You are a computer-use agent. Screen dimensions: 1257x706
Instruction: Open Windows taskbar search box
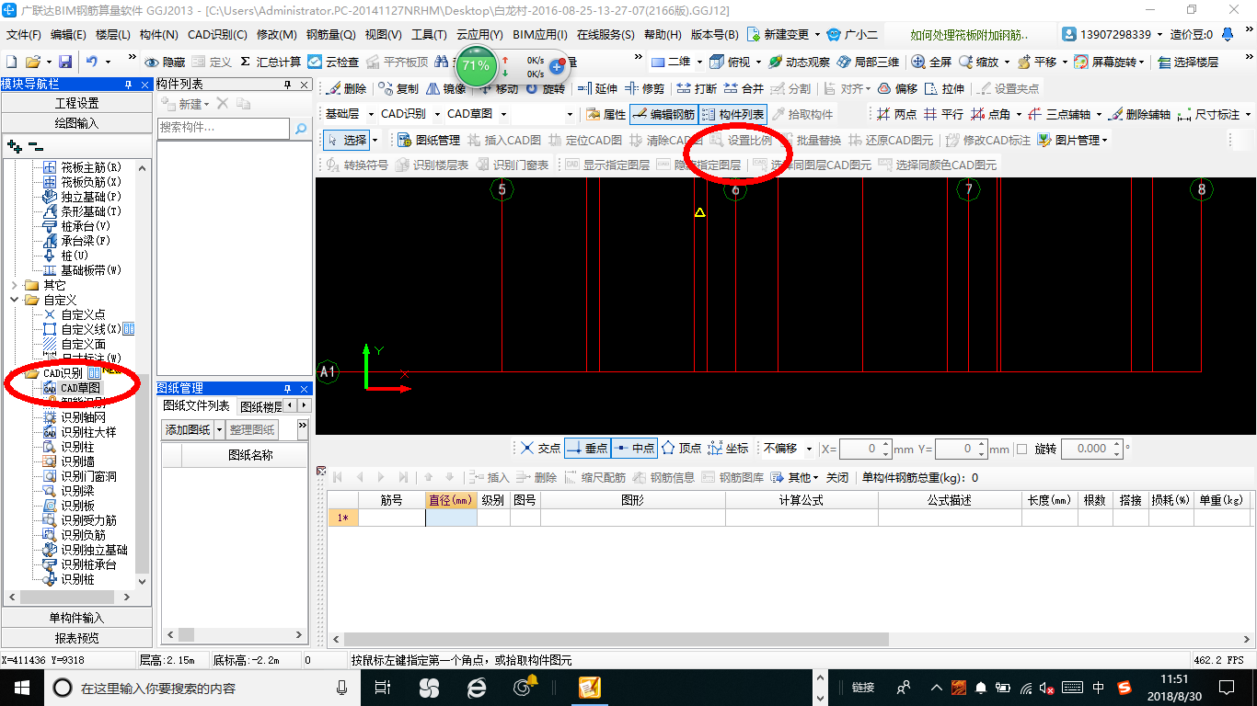point(203,688)
